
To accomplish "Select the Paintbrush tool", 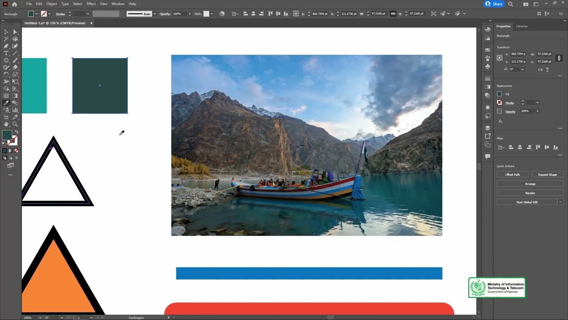I will pyautogui.click(x=15, y=60).
